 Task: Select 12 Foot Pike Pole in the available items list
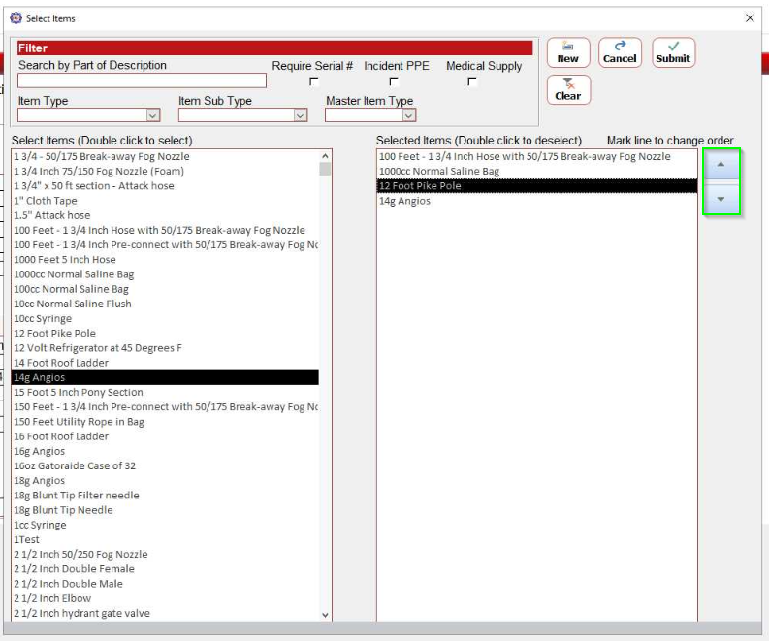tap(54, 334)
